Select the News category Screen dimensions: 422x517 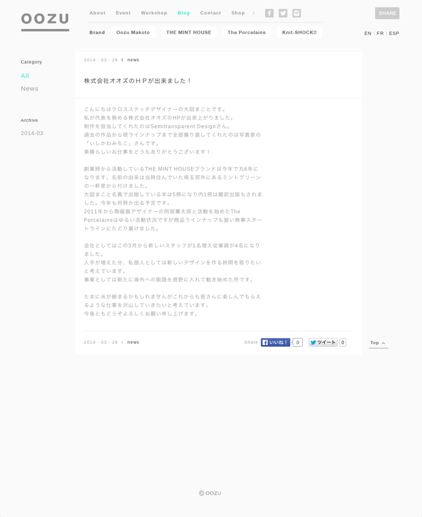(x=30, y=89)
